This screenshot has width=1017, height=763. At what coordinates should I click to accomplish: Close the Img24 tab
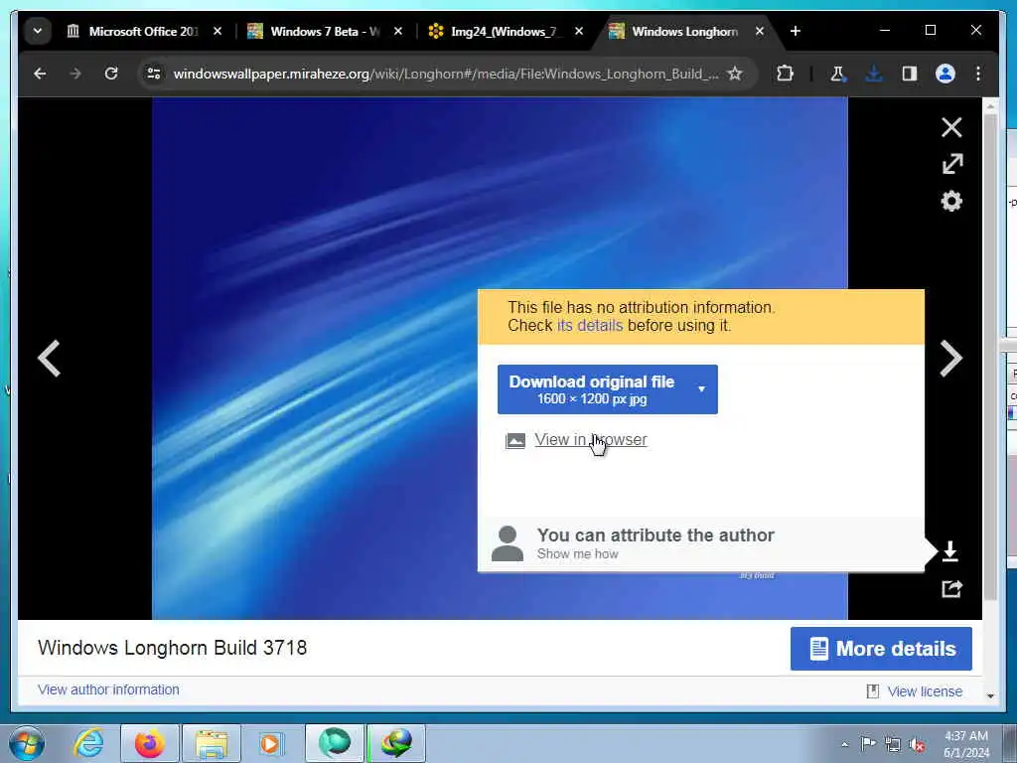pos(579,31)
